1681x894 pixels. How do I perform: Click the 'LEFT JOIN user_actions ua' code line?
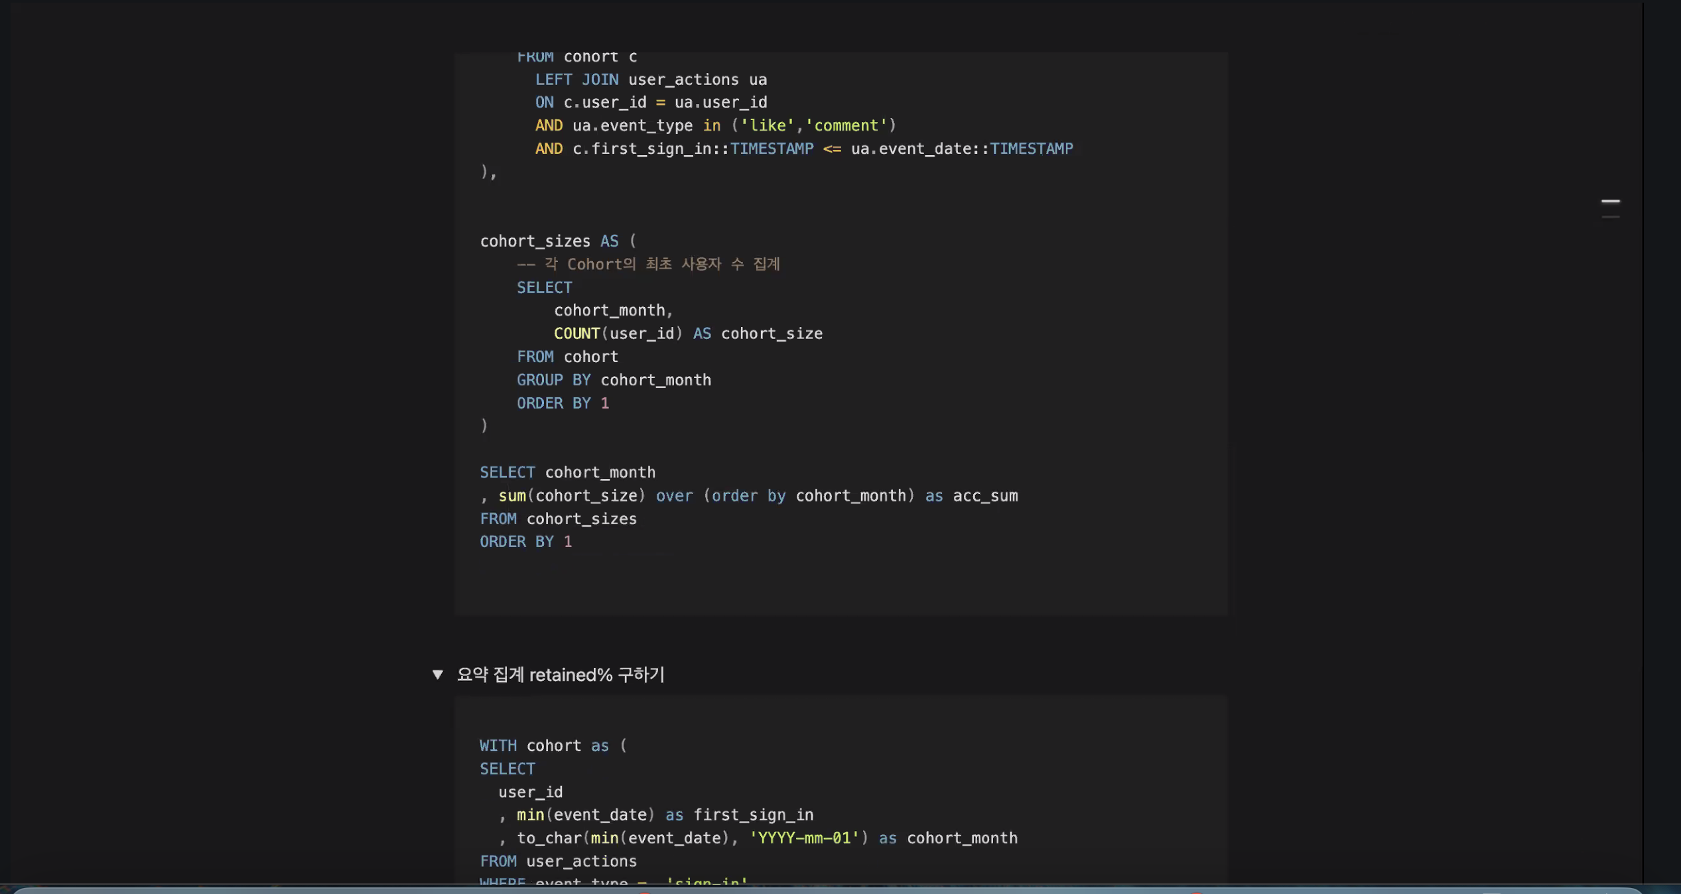pyautogui.click(x=651, y=80)
